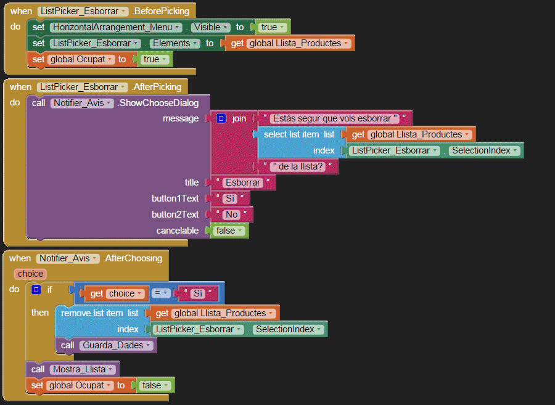Select the "remove list item" block
This screenshot has width=555, height=405.
91,313
